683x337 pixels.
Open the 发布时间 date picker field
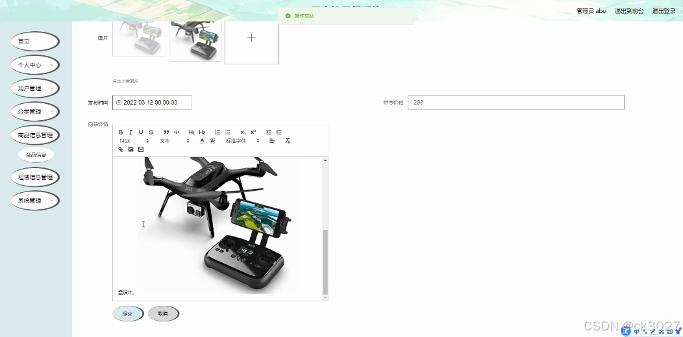pos(152,103)
